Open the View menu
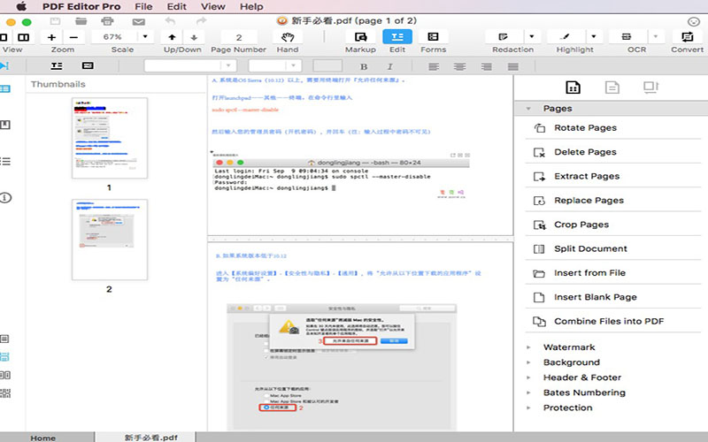The height and width of the screenshot is (442, 708). tap(212, 6)
